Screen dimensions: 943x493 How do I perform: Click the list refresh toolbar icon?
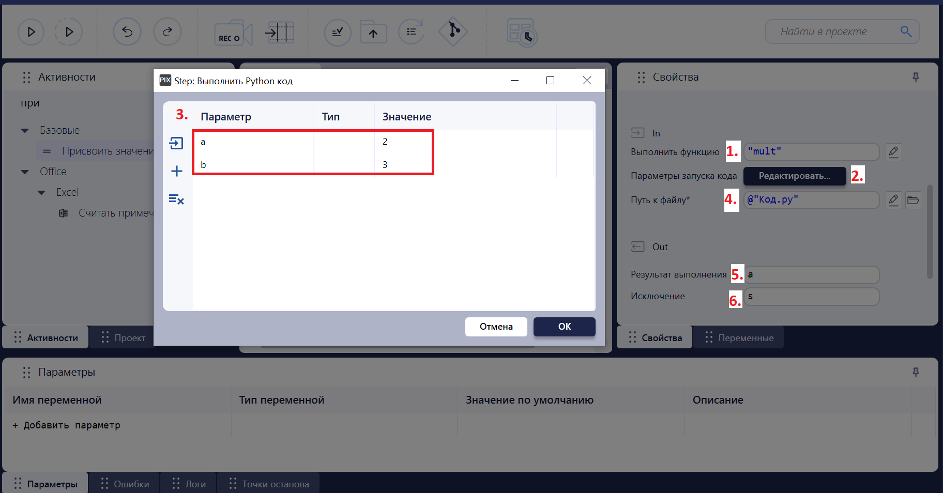pyautogui.click(x=412, y=32)
